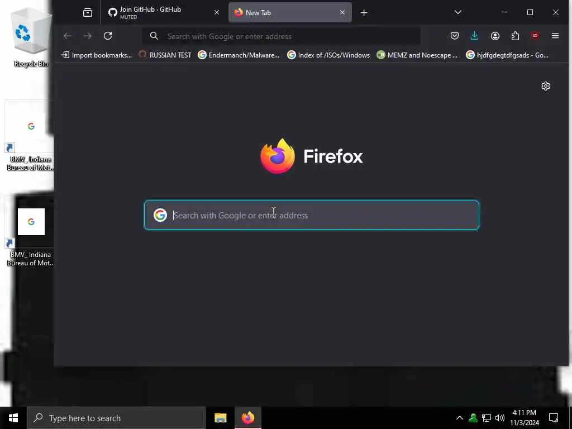This screenshot has height=429, width=572.
Task: Open Firefox account menu
Action: tap(495, 36)
